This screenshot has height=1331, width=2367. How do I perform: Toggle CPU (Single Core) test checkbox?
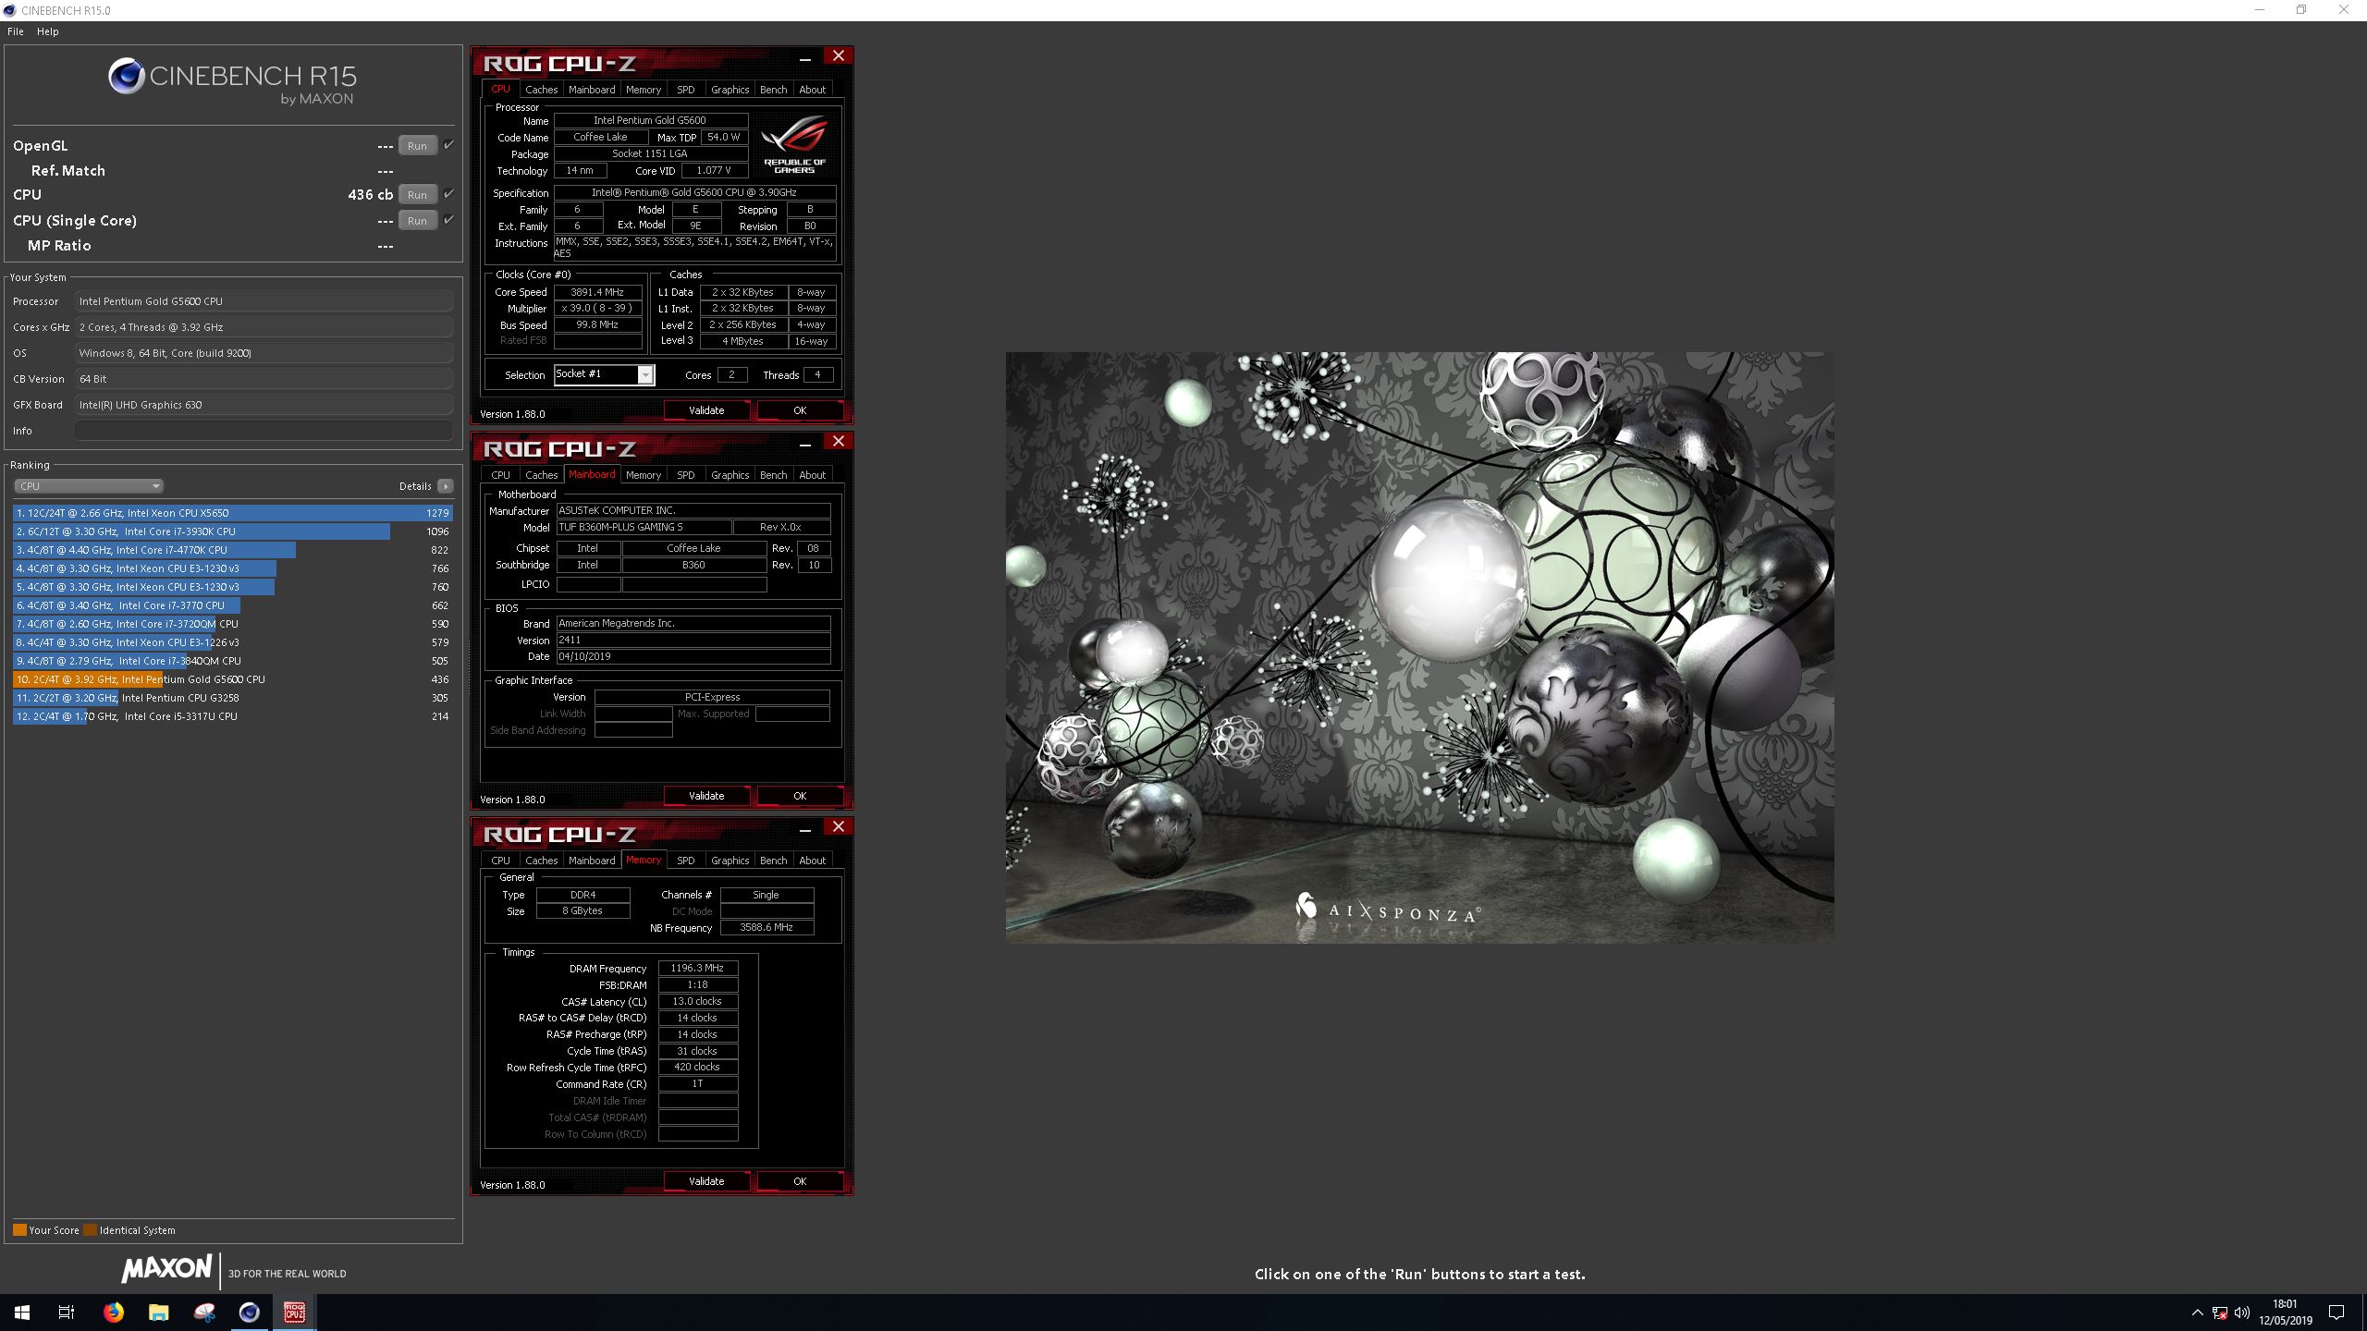(448, 220)
